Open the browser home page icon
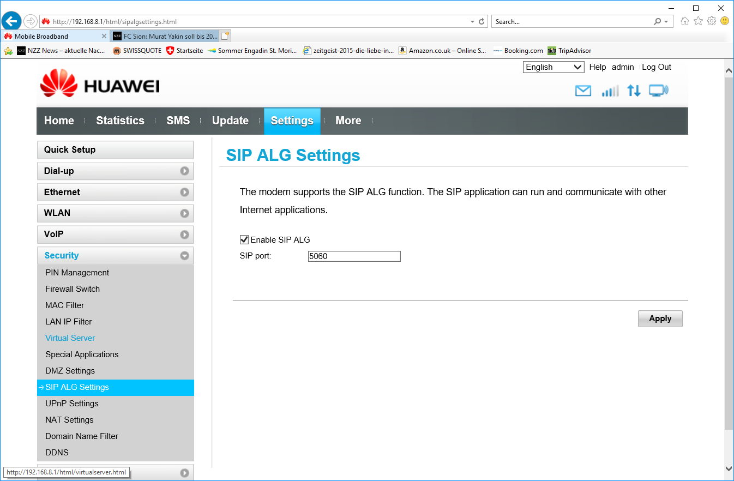Viewport: 734px width, 481px height. [685, 21]
